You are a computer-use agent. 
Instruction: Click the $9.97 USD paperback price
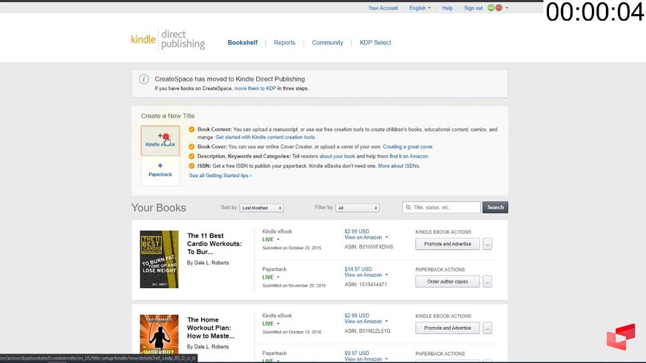tap(357, 353)
